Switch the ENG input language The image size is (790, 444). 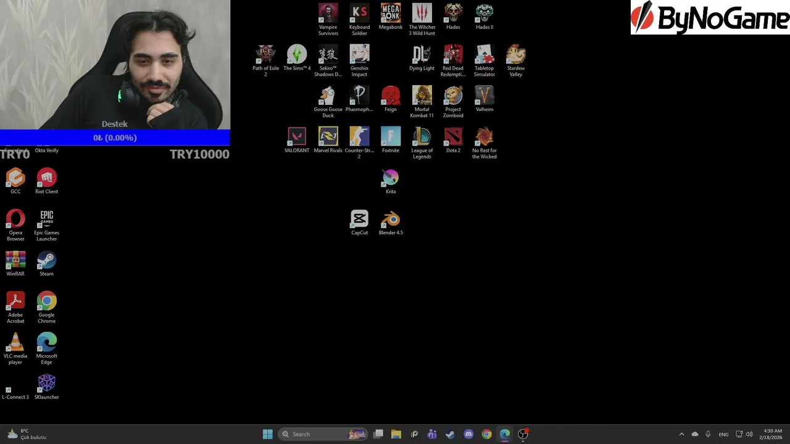click(x=723, y=434)
